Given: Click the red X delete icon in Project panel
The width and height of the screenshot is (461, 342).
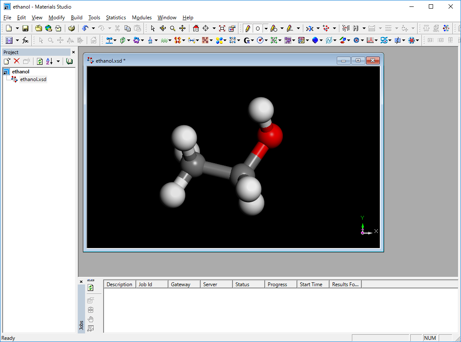Looking at the screenshot, I should point(17,61).
